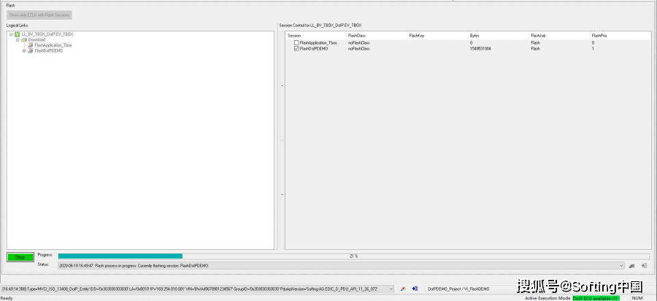Click the Bytes value 0 in the FlashApplication_Tbox row
This screenshot has height=301, width=657.
point(471,43)
